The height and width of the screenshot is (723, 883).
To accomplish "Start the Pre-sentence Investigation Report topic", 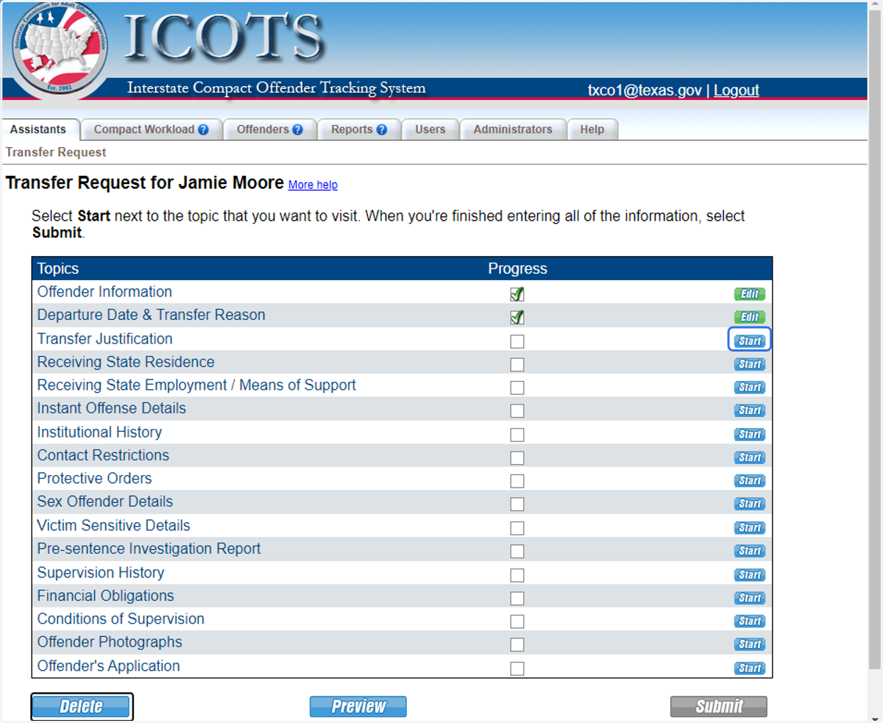I will click(749, 551).
